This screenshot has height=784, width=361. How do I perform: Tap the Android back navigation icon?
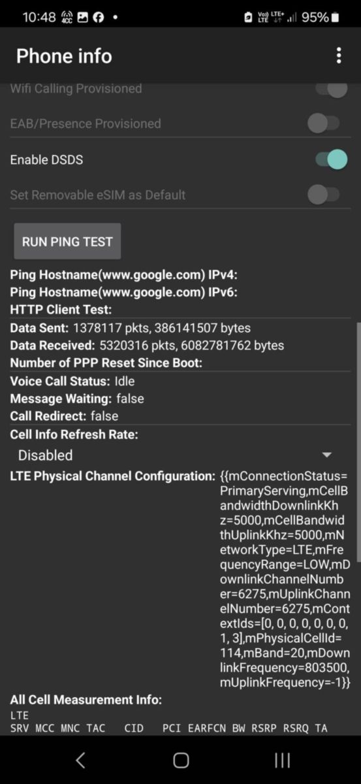click(80, 760)
